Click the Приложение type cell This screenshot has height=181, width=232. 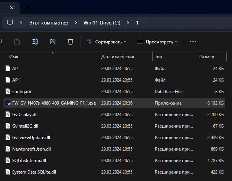pos(168,103)
